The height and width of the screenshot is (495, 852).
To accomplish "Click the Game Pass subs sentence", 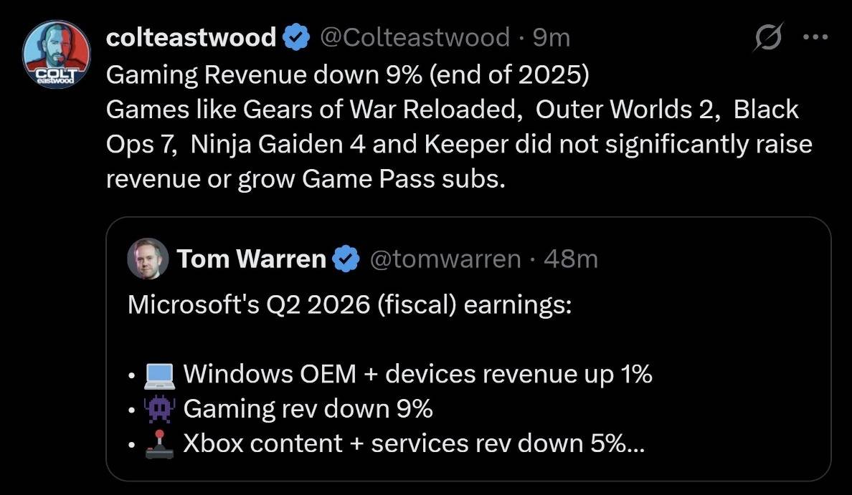I will 306,179.
